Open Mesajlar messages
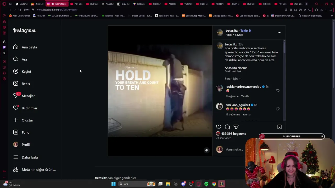Image resolution: width=335 pixels, height=188 pixels. pos(24,96)
